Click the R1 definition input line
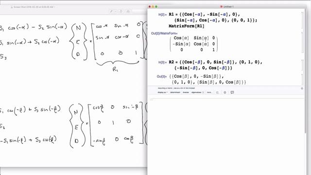Image resolution: width=311 pixels, height=175 pixels. (x=204, y=14)
